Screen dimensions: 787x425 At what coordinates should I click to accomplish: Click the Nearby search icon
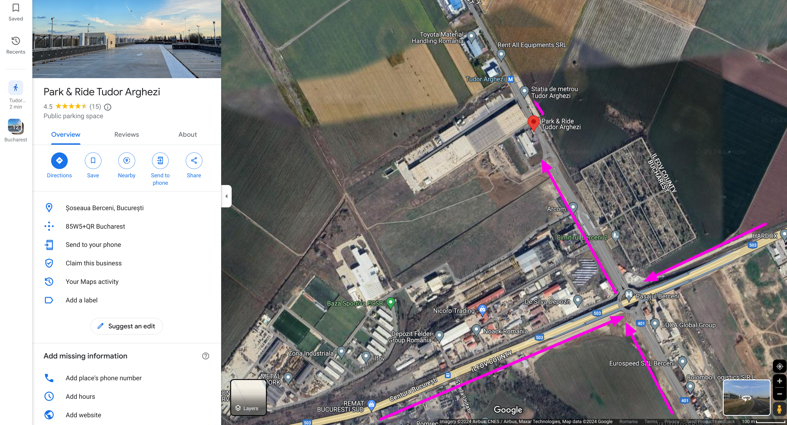(x=127, y=160)
